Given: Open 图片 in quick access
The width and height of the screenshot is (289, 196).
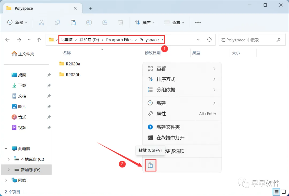Looking at the screenshot, I should 19,107.
